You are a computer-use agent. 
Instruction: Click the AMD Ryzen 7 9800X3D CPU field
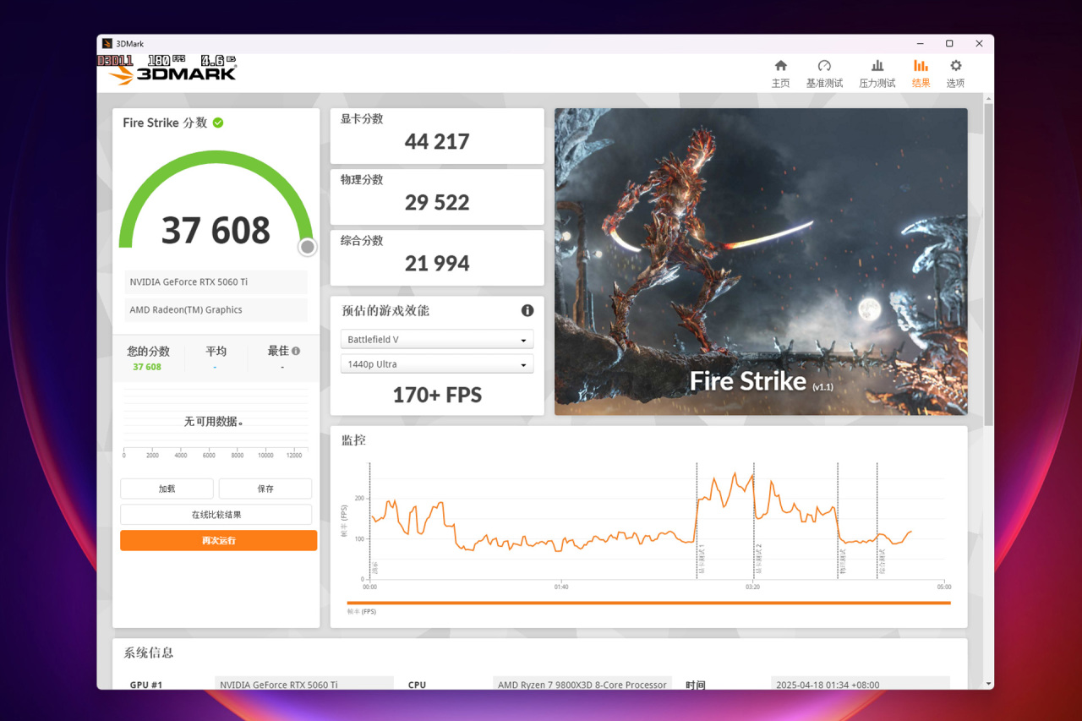click(582, 684)
